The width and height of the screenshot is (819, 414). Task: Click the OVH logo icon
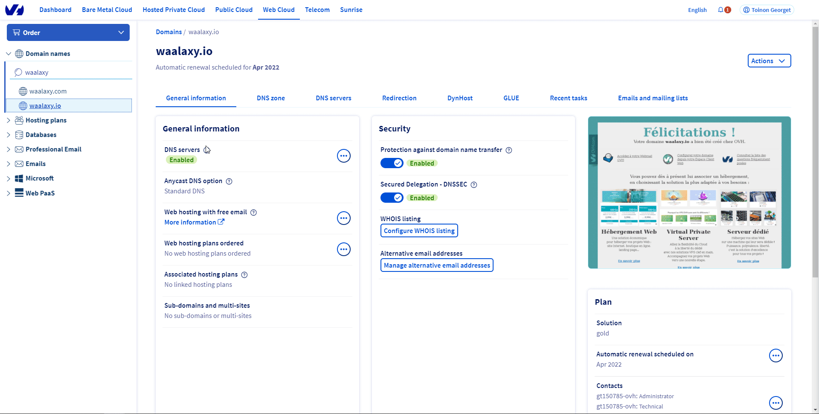(15, 10)
